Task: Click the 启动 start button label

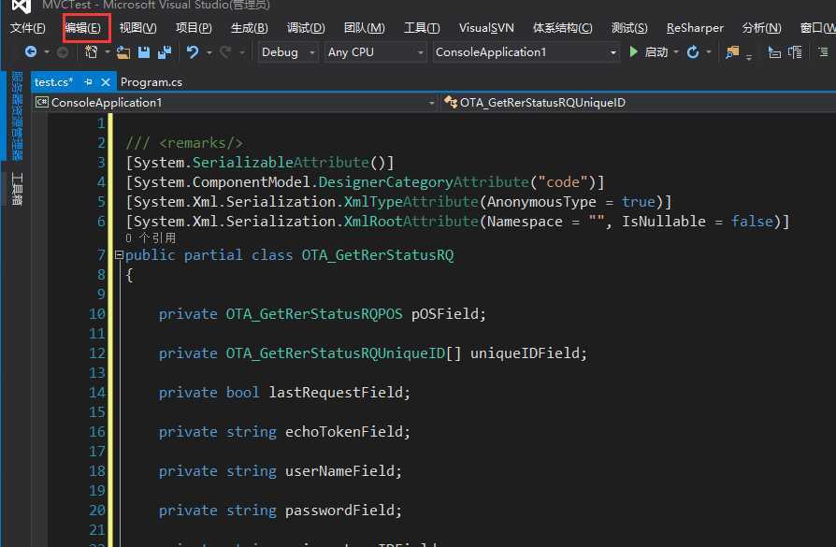Action: click(x=656, y=52)
